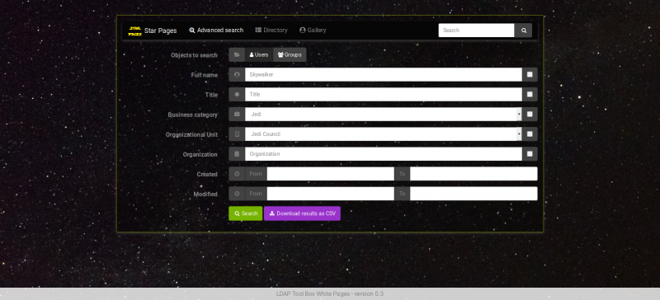
Task: Click the Modified To date field
Action: coord(474,194)
